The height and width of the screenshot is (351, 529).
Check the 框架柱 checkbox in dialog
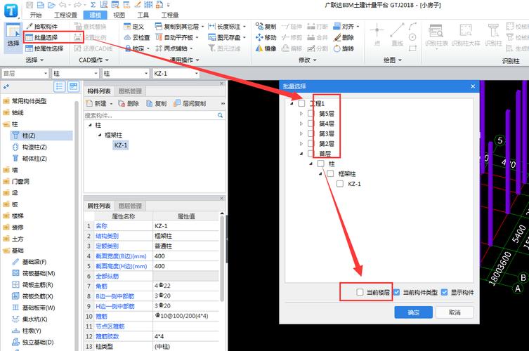[330, 173]
